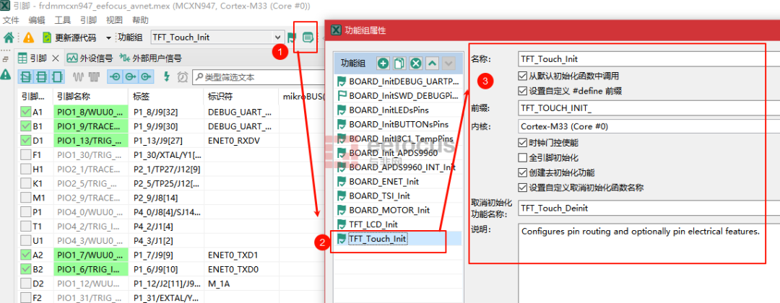
Task: Toggle the second pin-filter icon in table toolbar
Action: click(43, 77)
